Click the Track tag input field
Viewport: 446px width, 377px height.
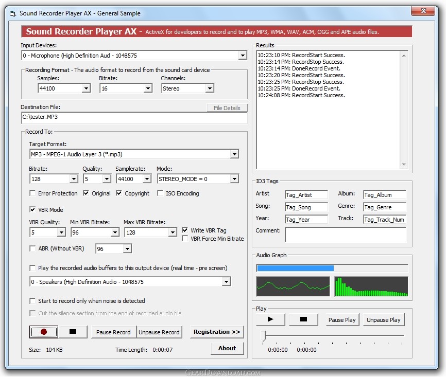point(385,220)
